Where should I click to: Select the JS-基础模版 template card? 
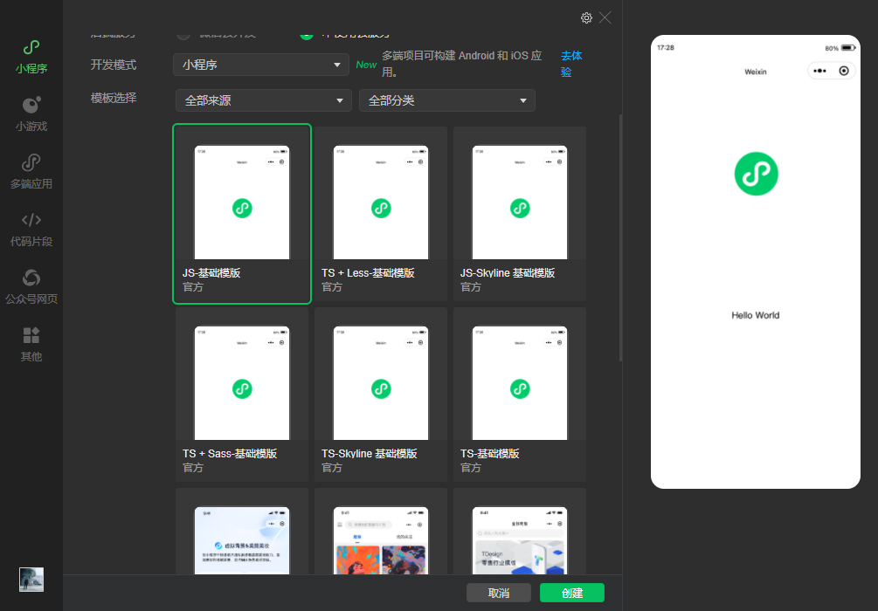pos(242,214)
